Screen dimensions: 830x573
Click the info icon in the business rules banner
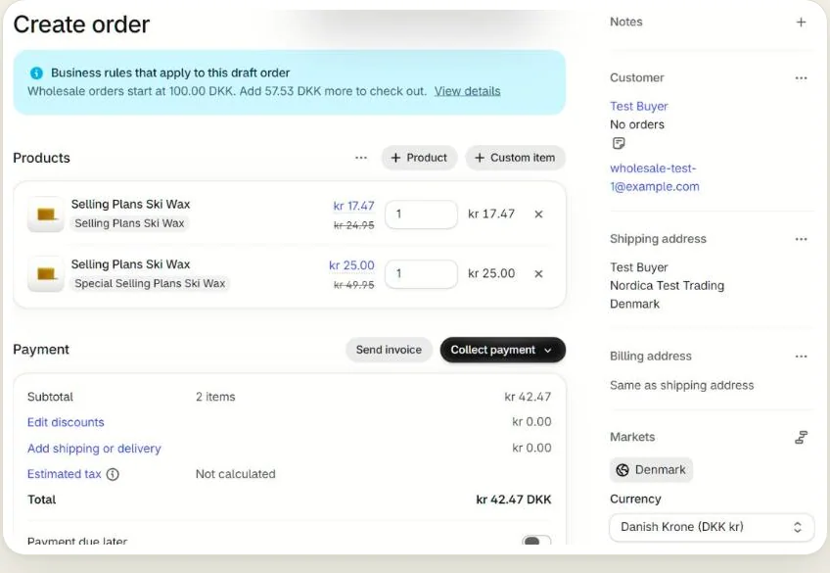click(36, 73)
